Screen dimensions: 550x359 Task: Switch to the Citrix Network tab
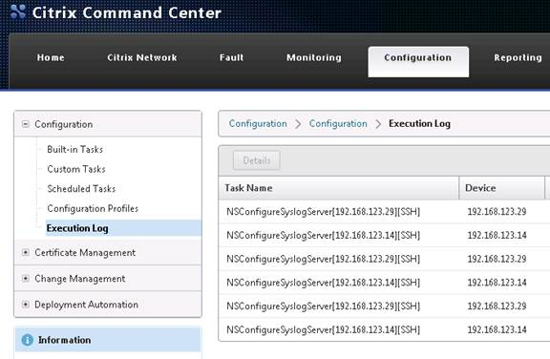142,57
